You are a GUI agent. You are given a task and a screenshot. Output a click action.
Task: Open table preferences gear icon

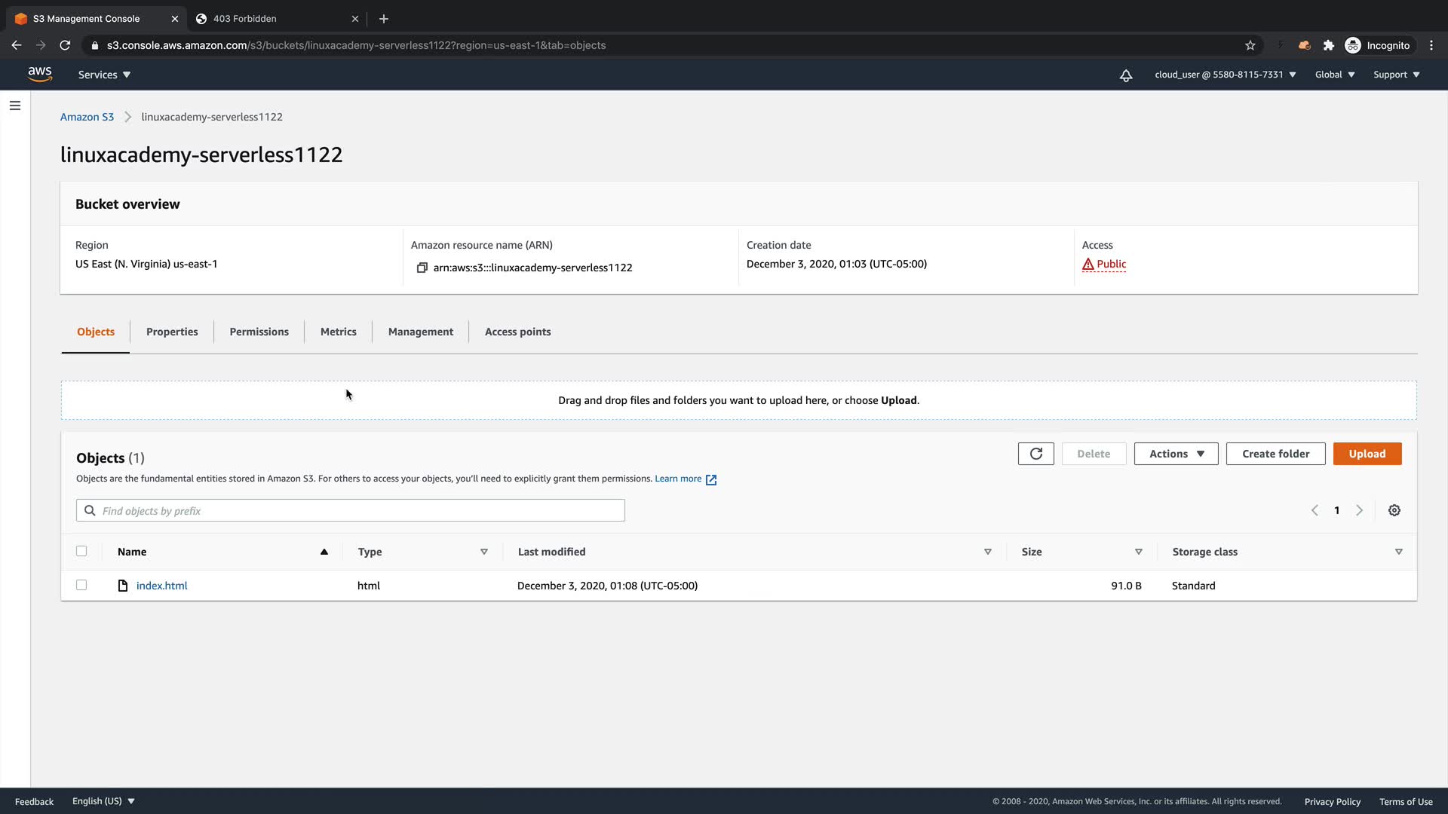pos(1394,510)
